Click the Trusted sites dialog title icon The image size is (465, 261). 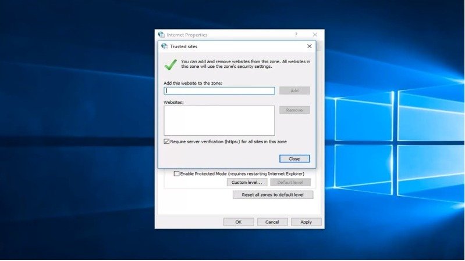coord(165,46)
